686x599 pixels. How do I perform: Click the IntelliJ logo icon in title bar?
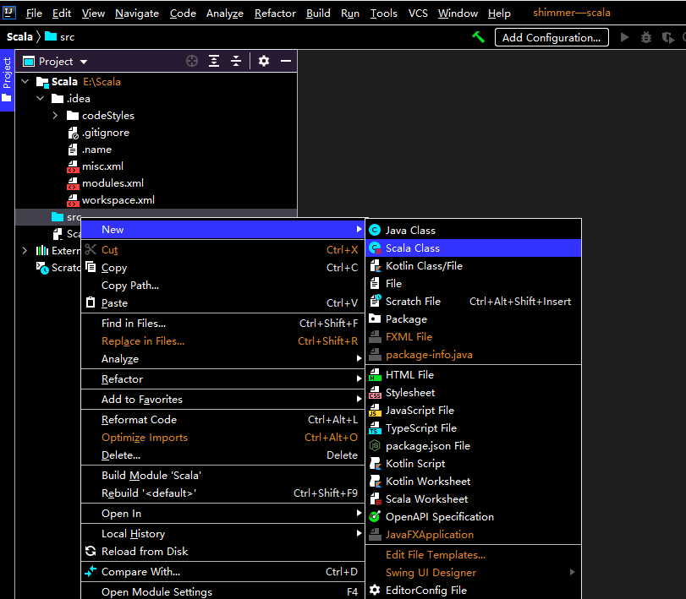pyautogui.click(x=8, y=12)
